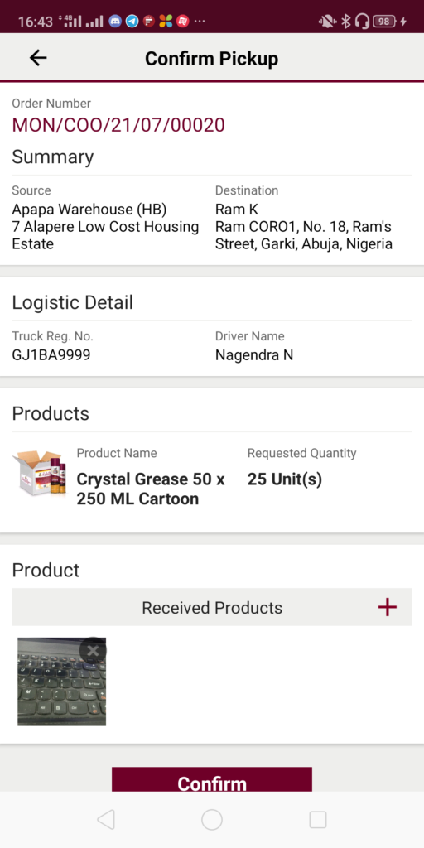
Task: Remove the keyboard photo via X icon
Action: [x=93, y=651]
